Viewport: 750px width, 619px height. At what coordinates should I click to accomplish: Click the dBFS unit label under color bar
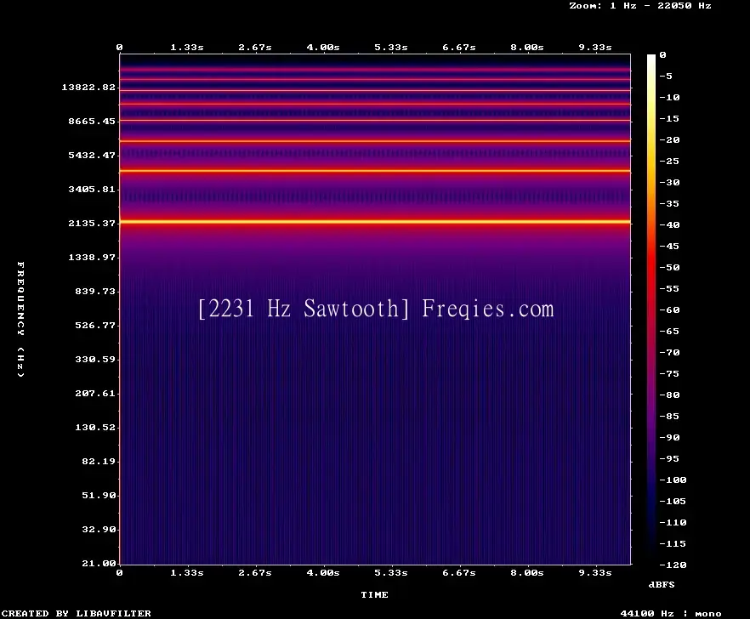pyautogui.click(x=662, y=584)
